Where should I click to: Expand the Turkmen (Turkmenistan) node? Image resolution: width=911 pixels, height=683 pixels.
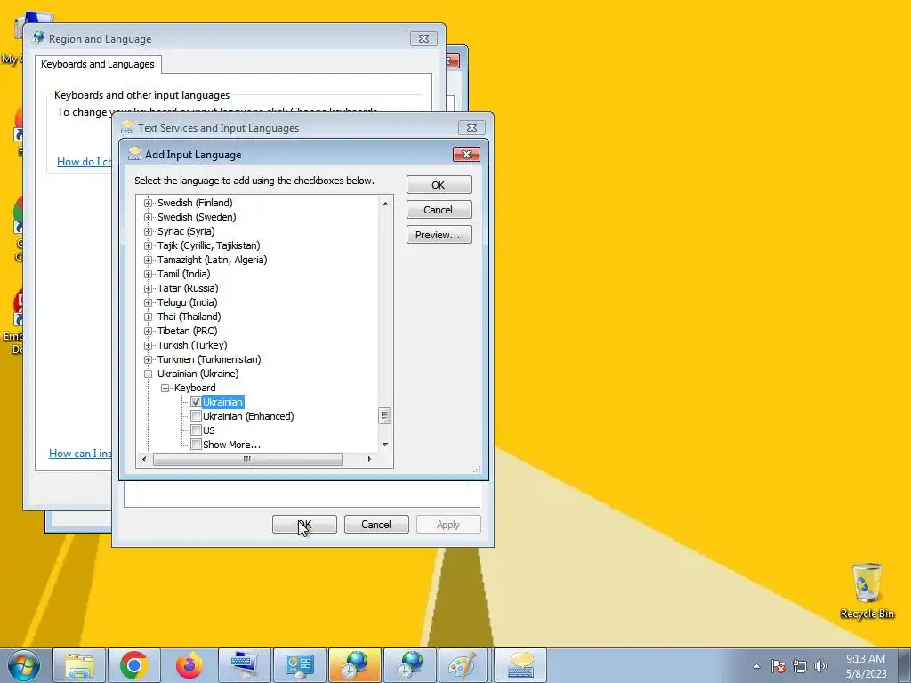[149, 359]
